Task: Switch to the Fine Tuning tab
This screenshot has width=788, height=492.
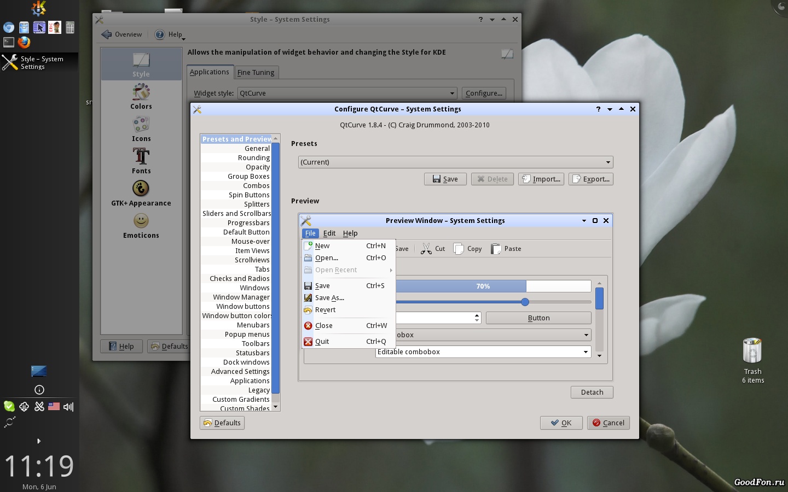Action: (256, 72)
